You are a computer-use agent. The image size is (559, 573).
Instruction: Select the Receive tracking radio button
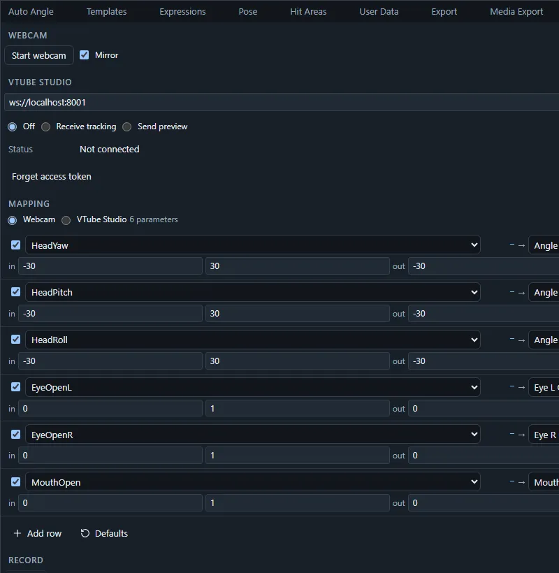(x=45, y=126)
